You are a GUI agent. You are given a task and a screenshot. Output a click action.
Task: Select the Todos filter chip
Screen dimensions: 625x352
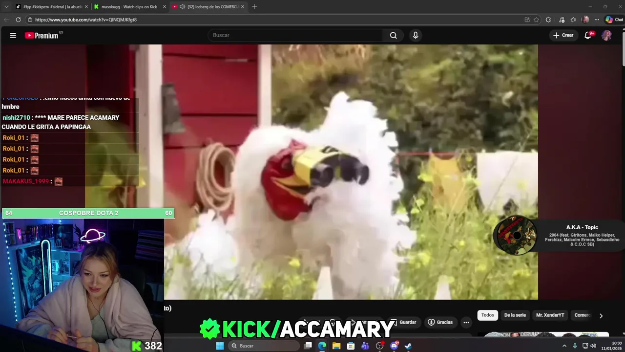click(x=488, y=315)
